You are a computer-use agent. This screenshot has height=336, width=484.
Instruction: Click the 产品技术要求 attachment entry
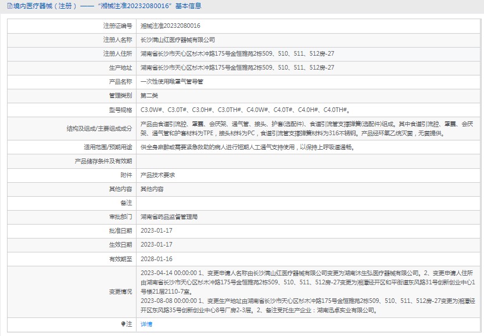(x=158, y=175)
